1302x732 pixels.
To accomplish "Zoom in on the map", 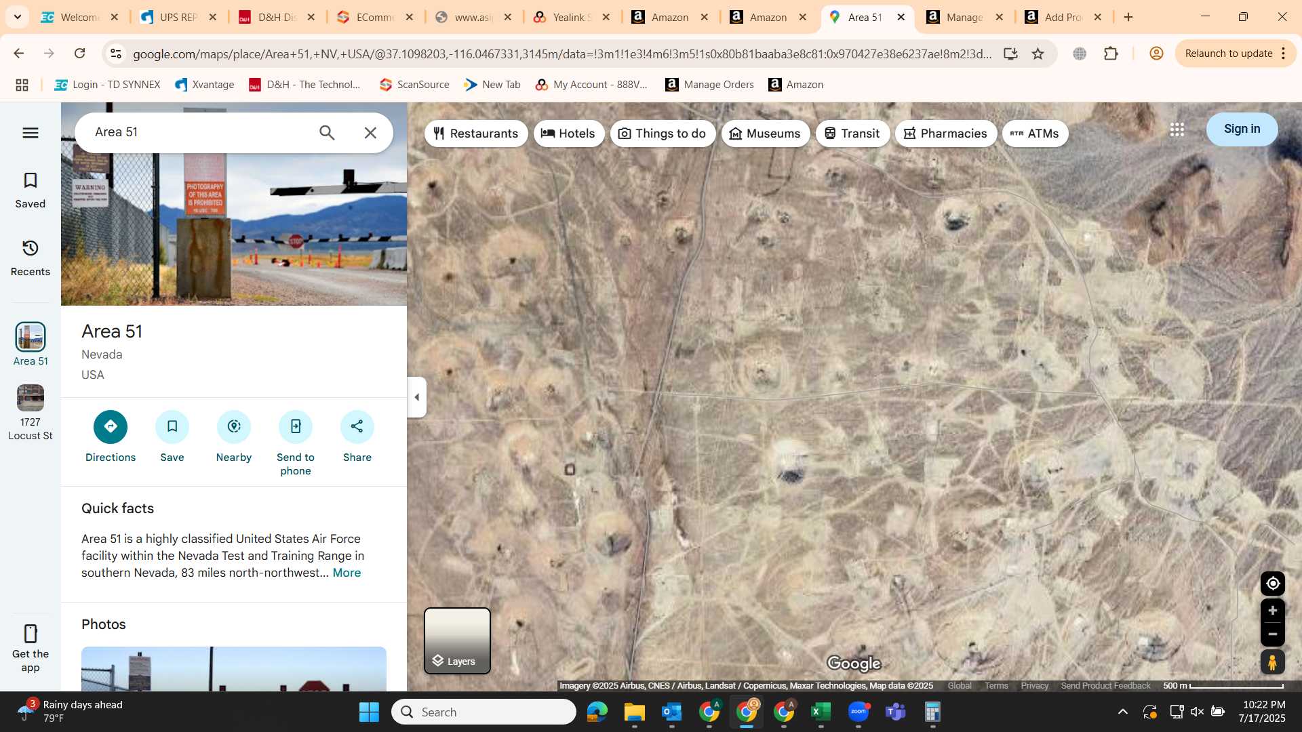I will click(1273, 611).
